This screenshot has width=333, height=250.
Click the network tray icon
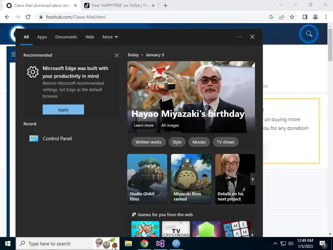pyautogui.click(x=283, y=243)
